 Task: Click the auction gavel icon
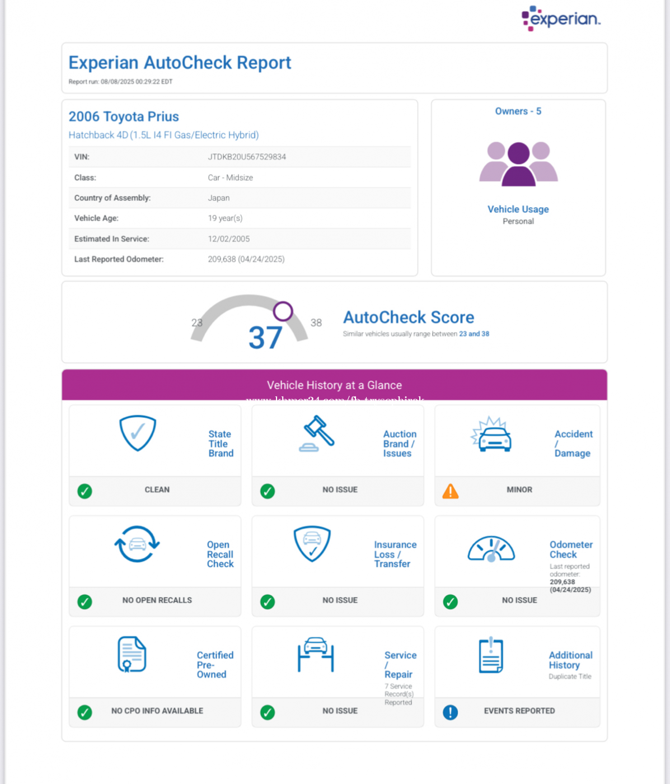[x=317, y=433]
